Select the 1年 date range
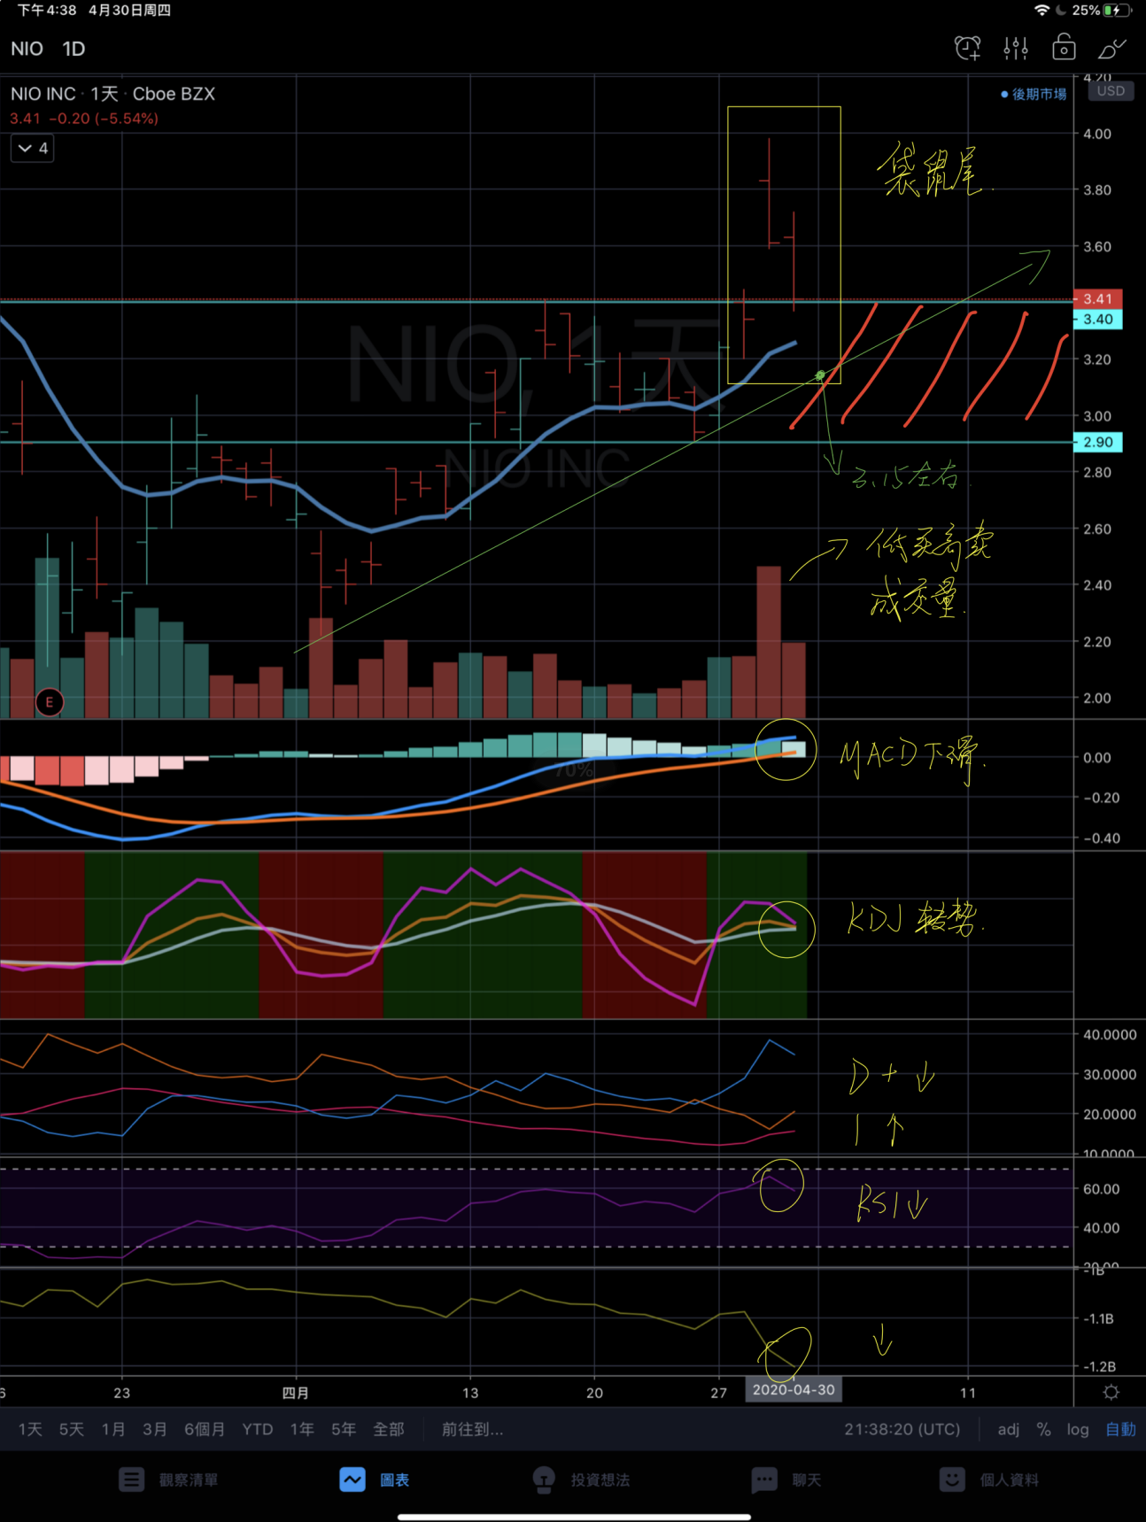 click(x=302, y=1429)
